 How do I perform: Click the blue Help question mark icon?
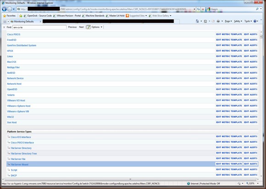(255, 21)
